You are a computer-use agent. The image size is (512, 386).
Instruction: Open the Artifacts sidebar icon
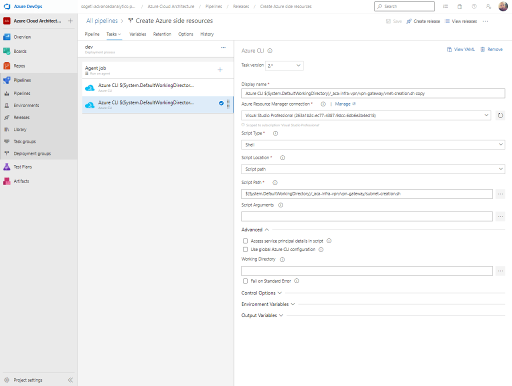(7, 181)
